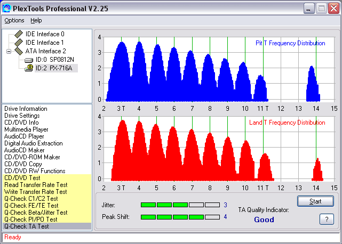Screen dimensions: 342x244
Task: Open the Help menu
Action: pyautogui.click(x=36, y=20)
